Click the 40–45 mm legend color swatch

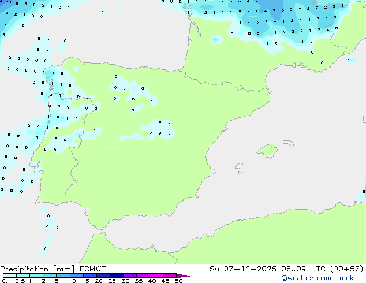point(156,275)
